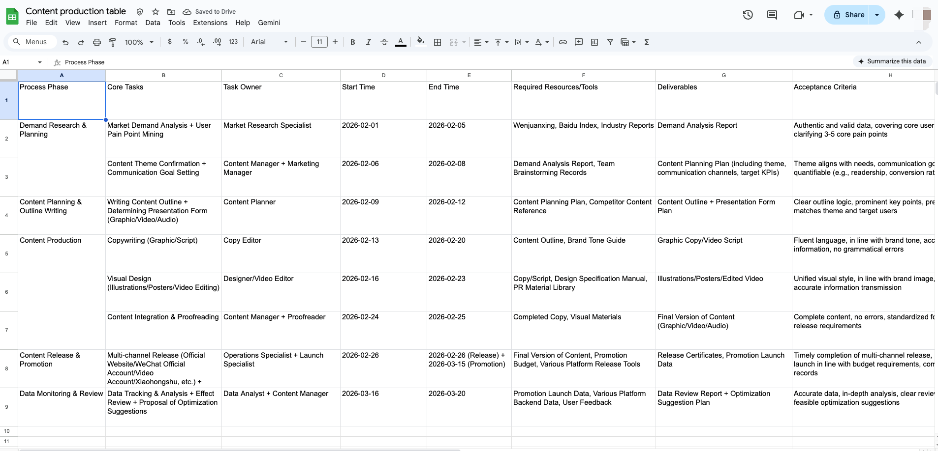
Task: Insert link with chain icon
Action: [563, 42]
